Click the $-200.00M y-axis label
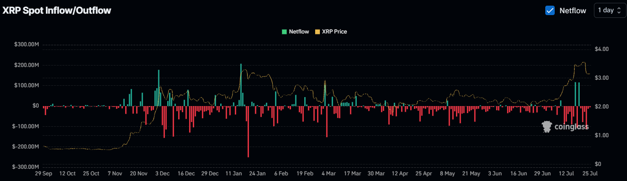The image size is (627, 181). pos(26,147)
